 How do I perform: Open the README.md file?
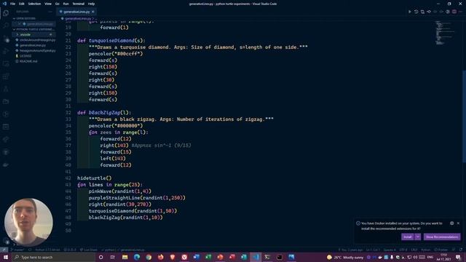(x=28, y=61)
